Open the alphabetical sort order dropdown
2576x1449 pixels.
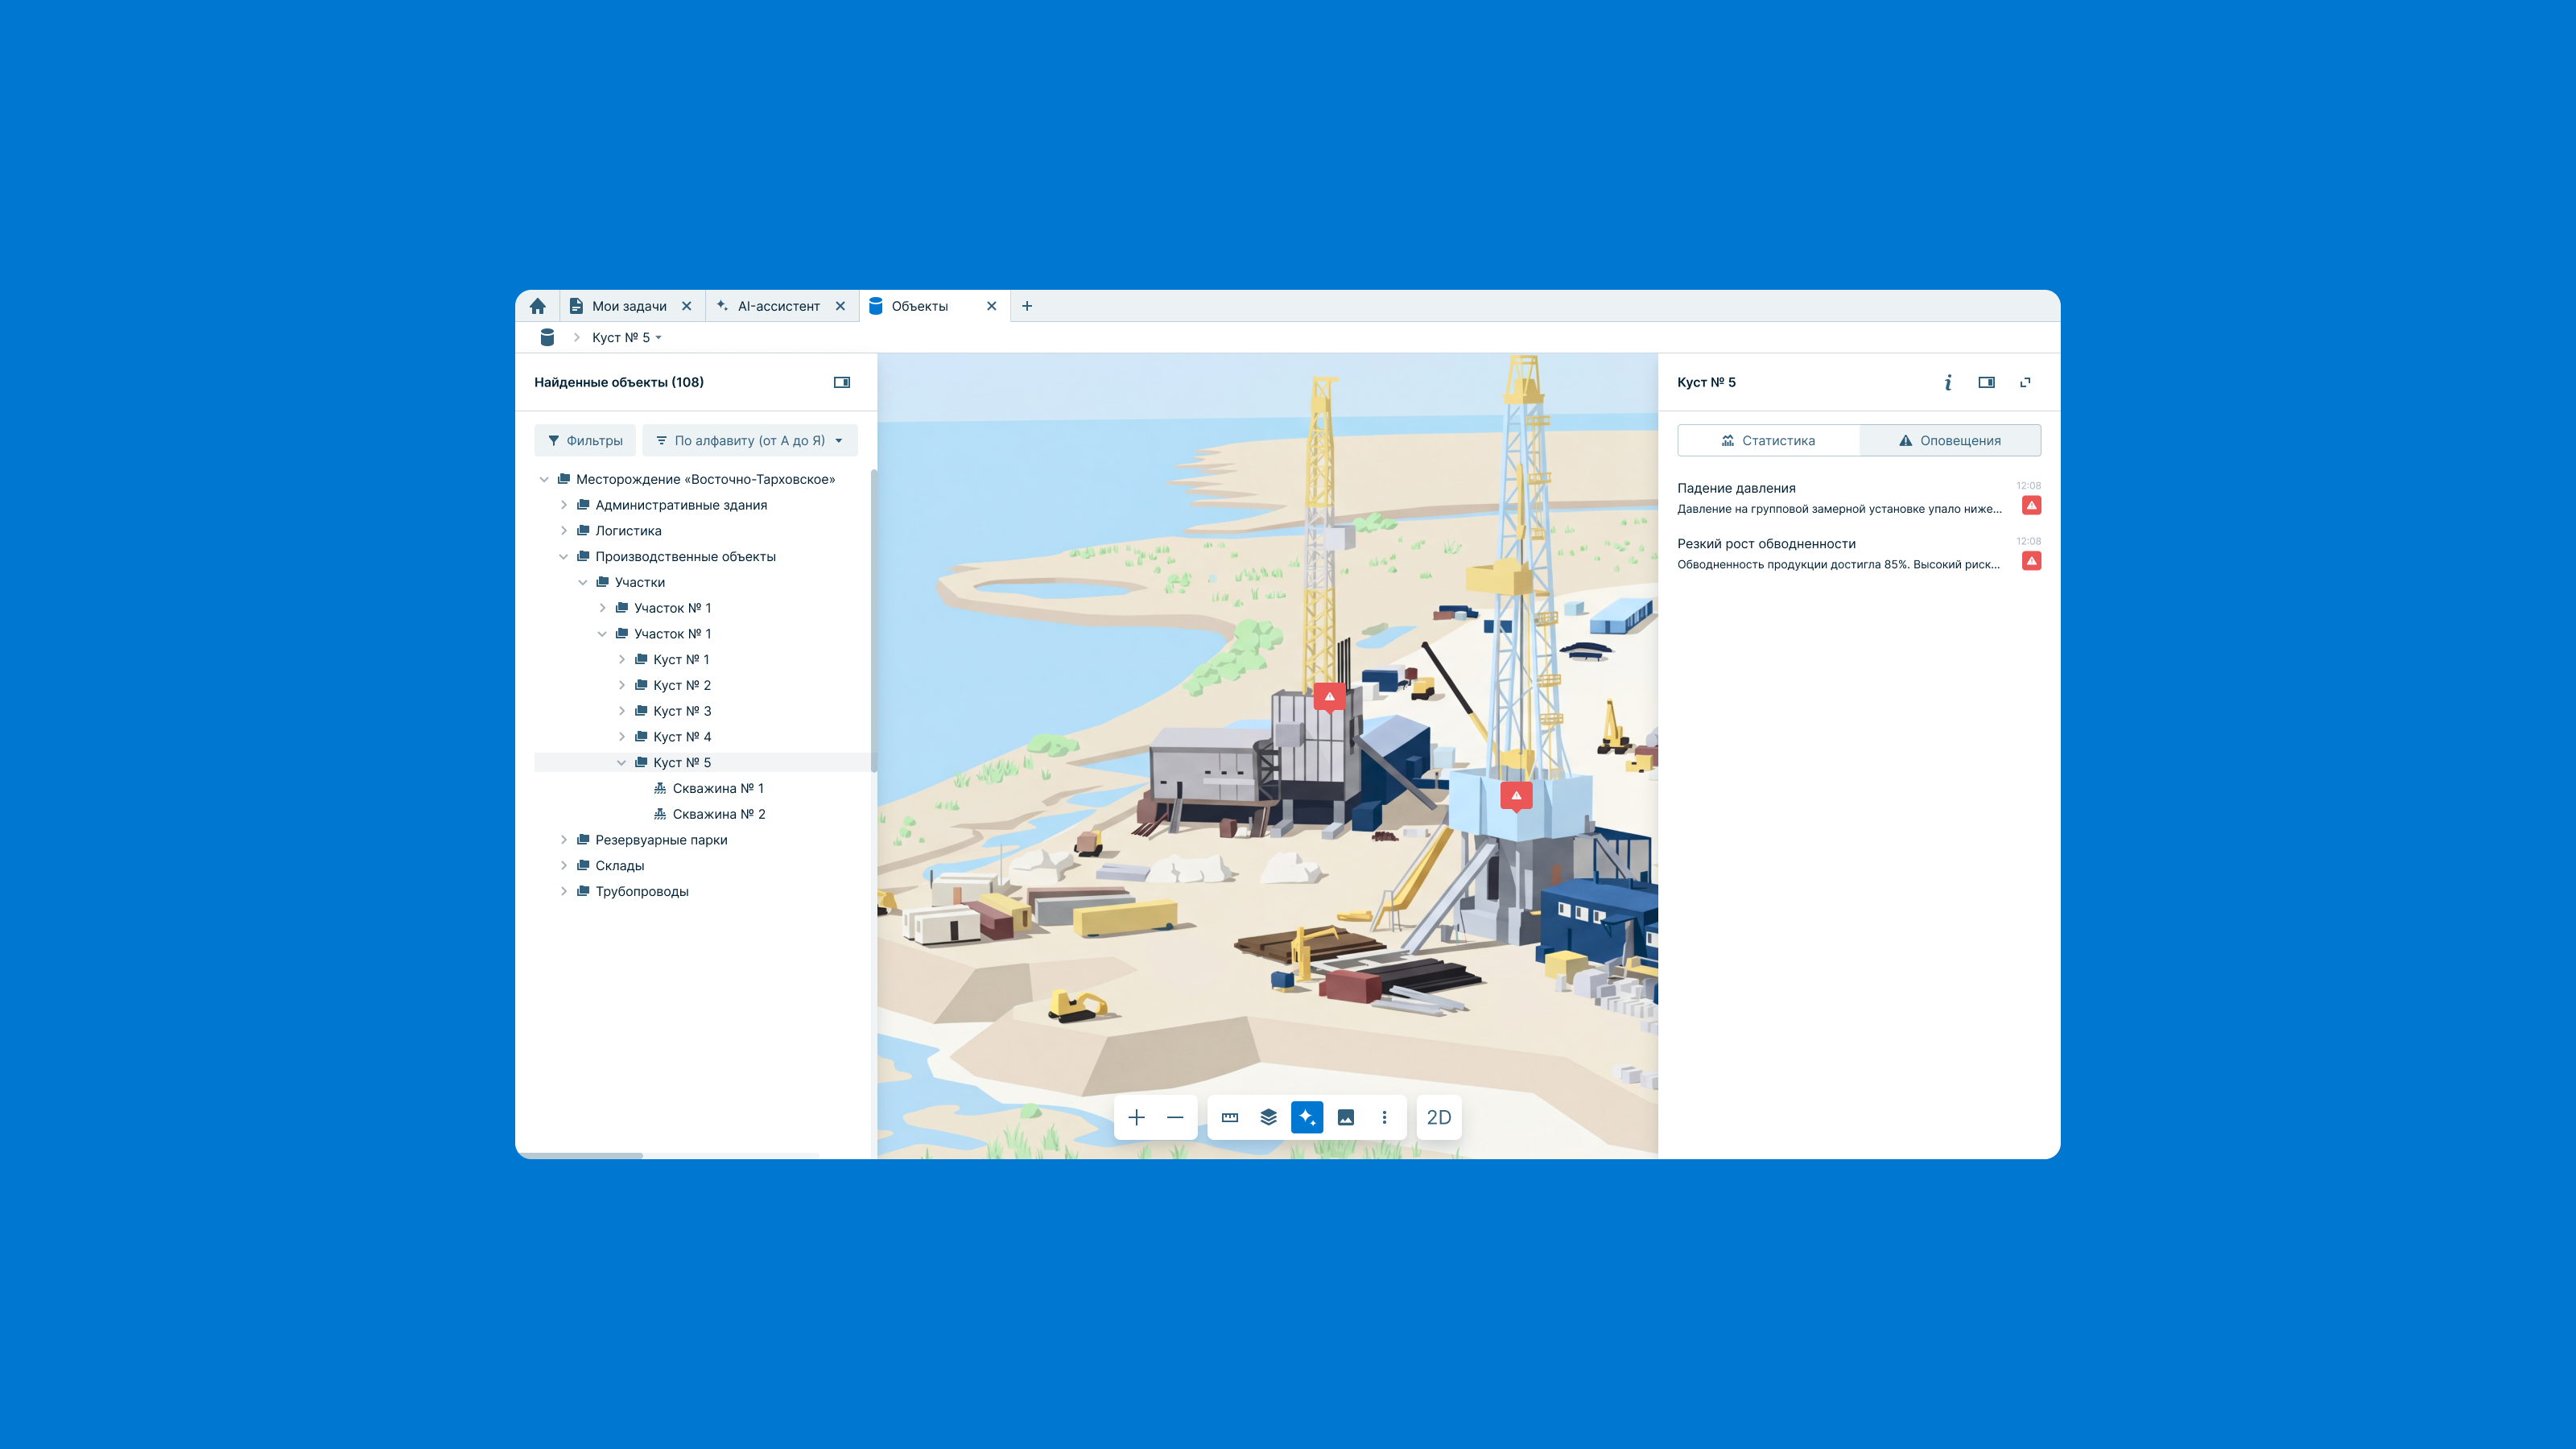pos(750,440)
